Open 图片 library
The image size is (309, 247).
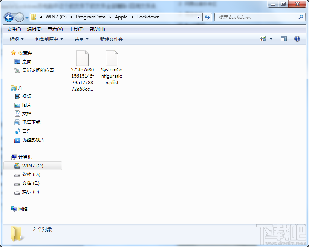point(23,105)
